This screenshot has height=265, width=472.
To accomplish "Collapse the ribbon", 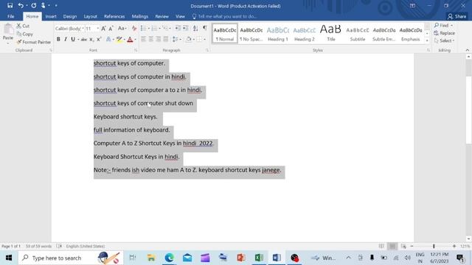I will [467, 50].
